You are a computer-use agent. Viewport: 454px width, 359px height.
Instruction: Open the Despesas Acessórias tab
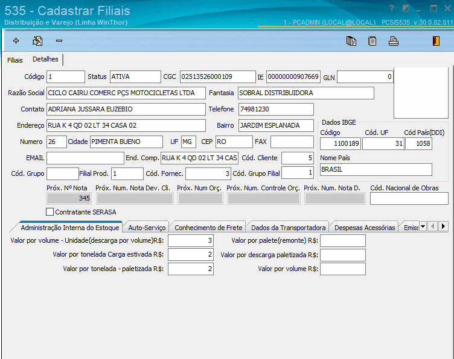coord(365,228)
